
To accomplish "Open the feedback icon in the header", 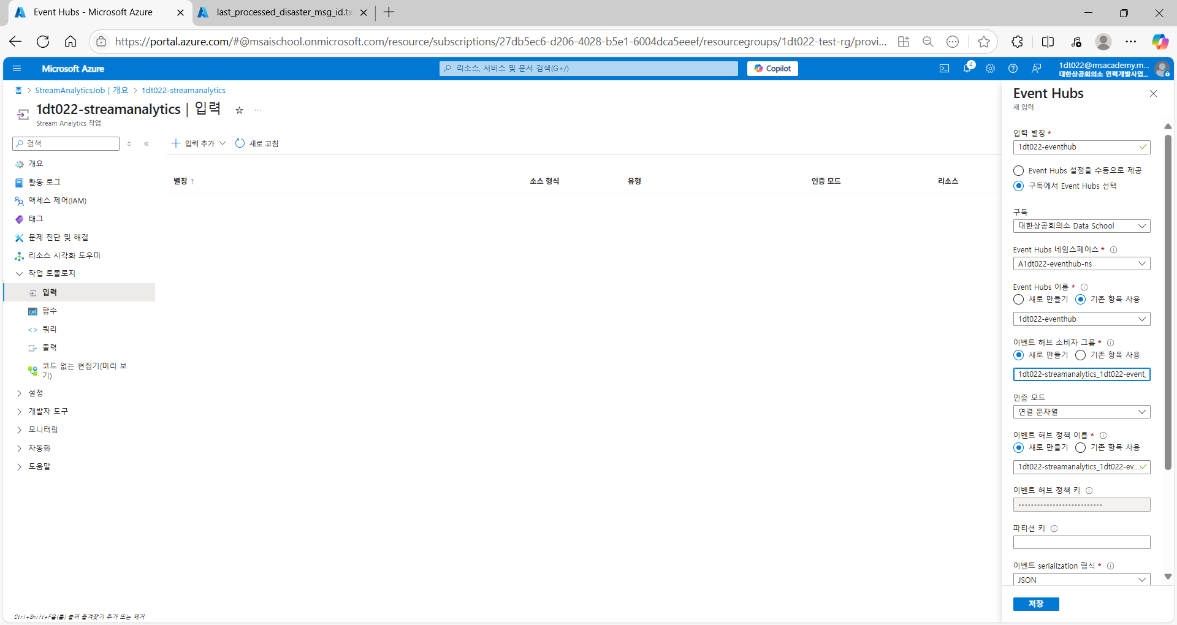I will pos(1036,69).
